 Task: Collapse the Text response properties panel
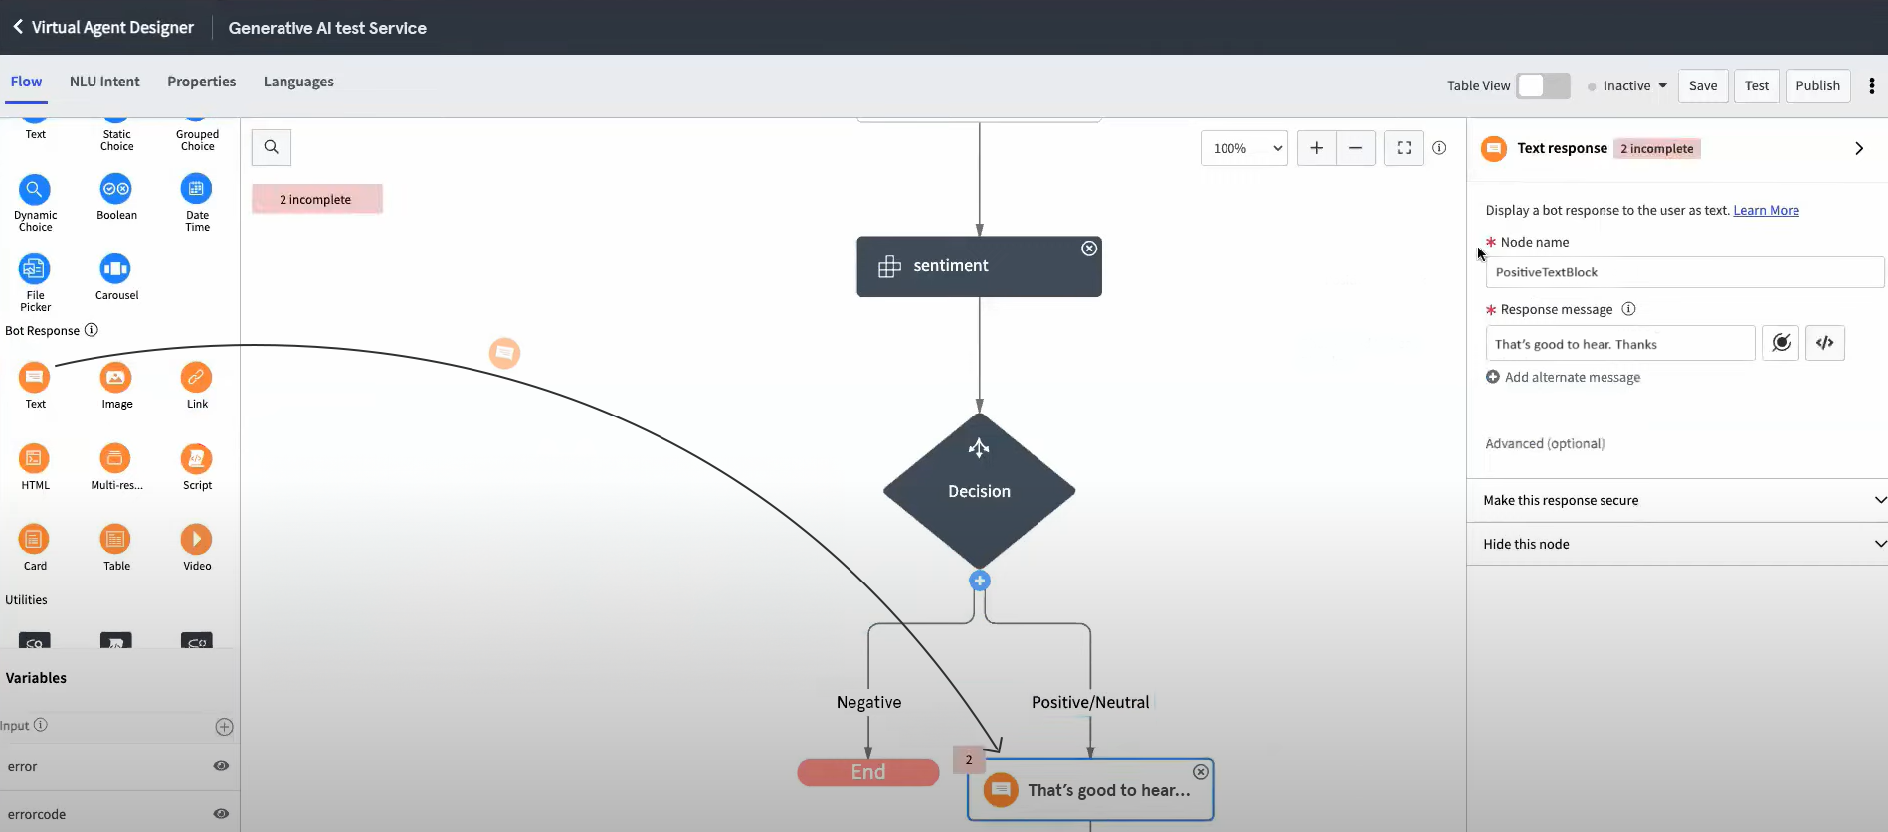click(x=1859, y=148)
